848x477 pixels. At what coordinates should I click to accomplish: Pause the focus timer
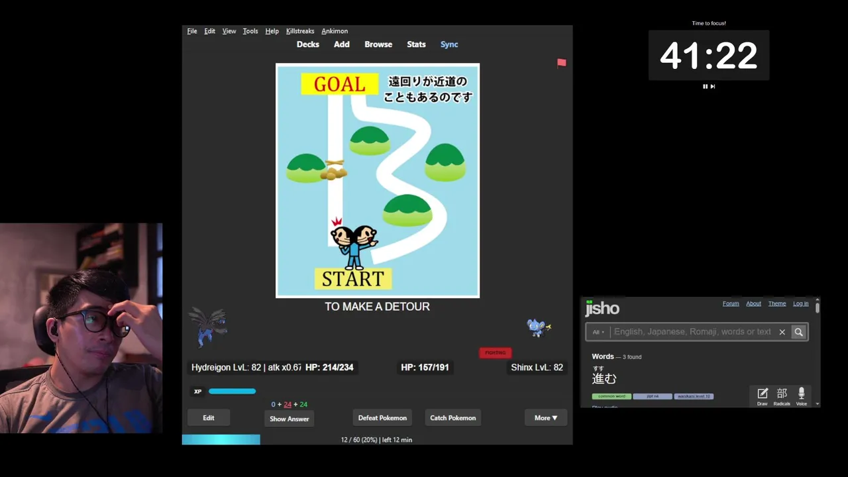click(x=705, y=86)
